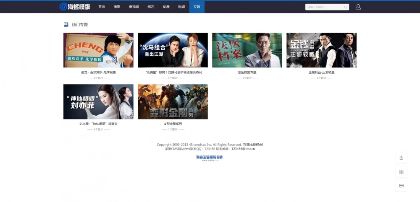
Task: Open the 动漫 navigation item
Action: 166,7
